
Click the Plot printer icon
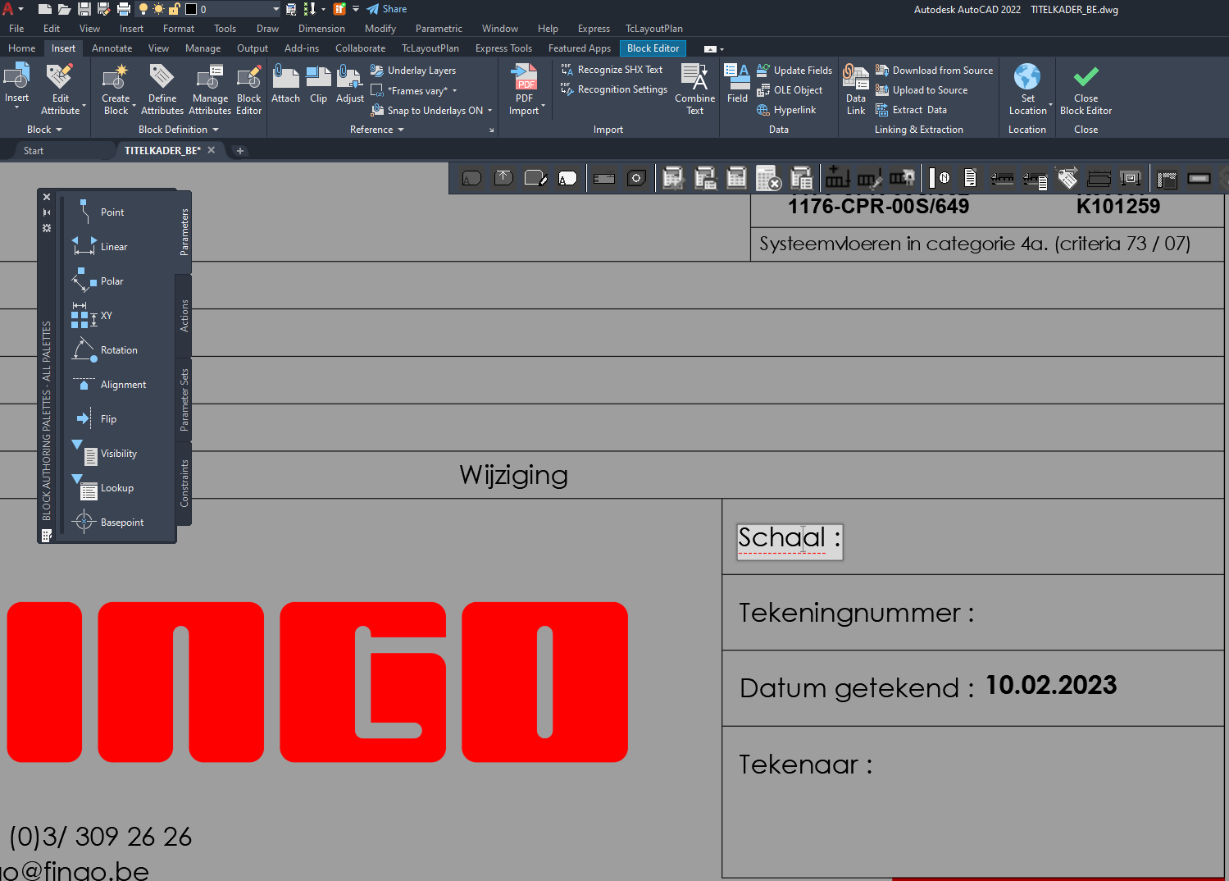[x=124, y=9]
